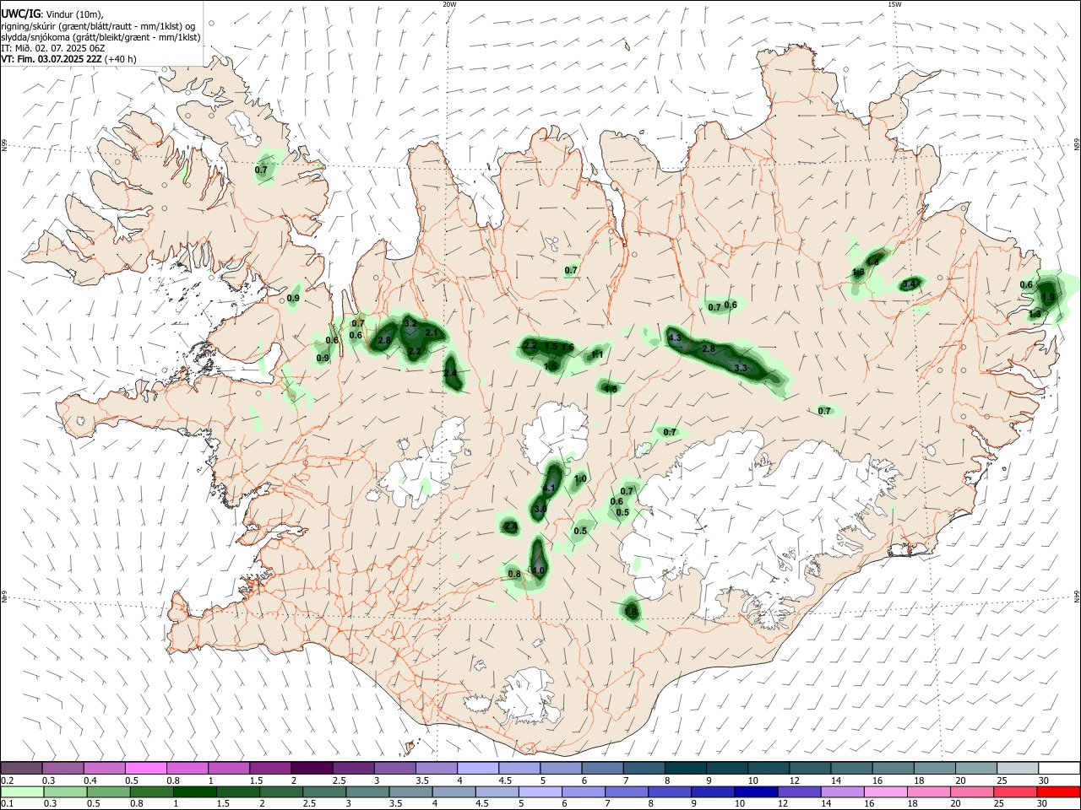Click the 3.3 precipitation value on the map
1081x810 pixels.
(x=741, y=368)
